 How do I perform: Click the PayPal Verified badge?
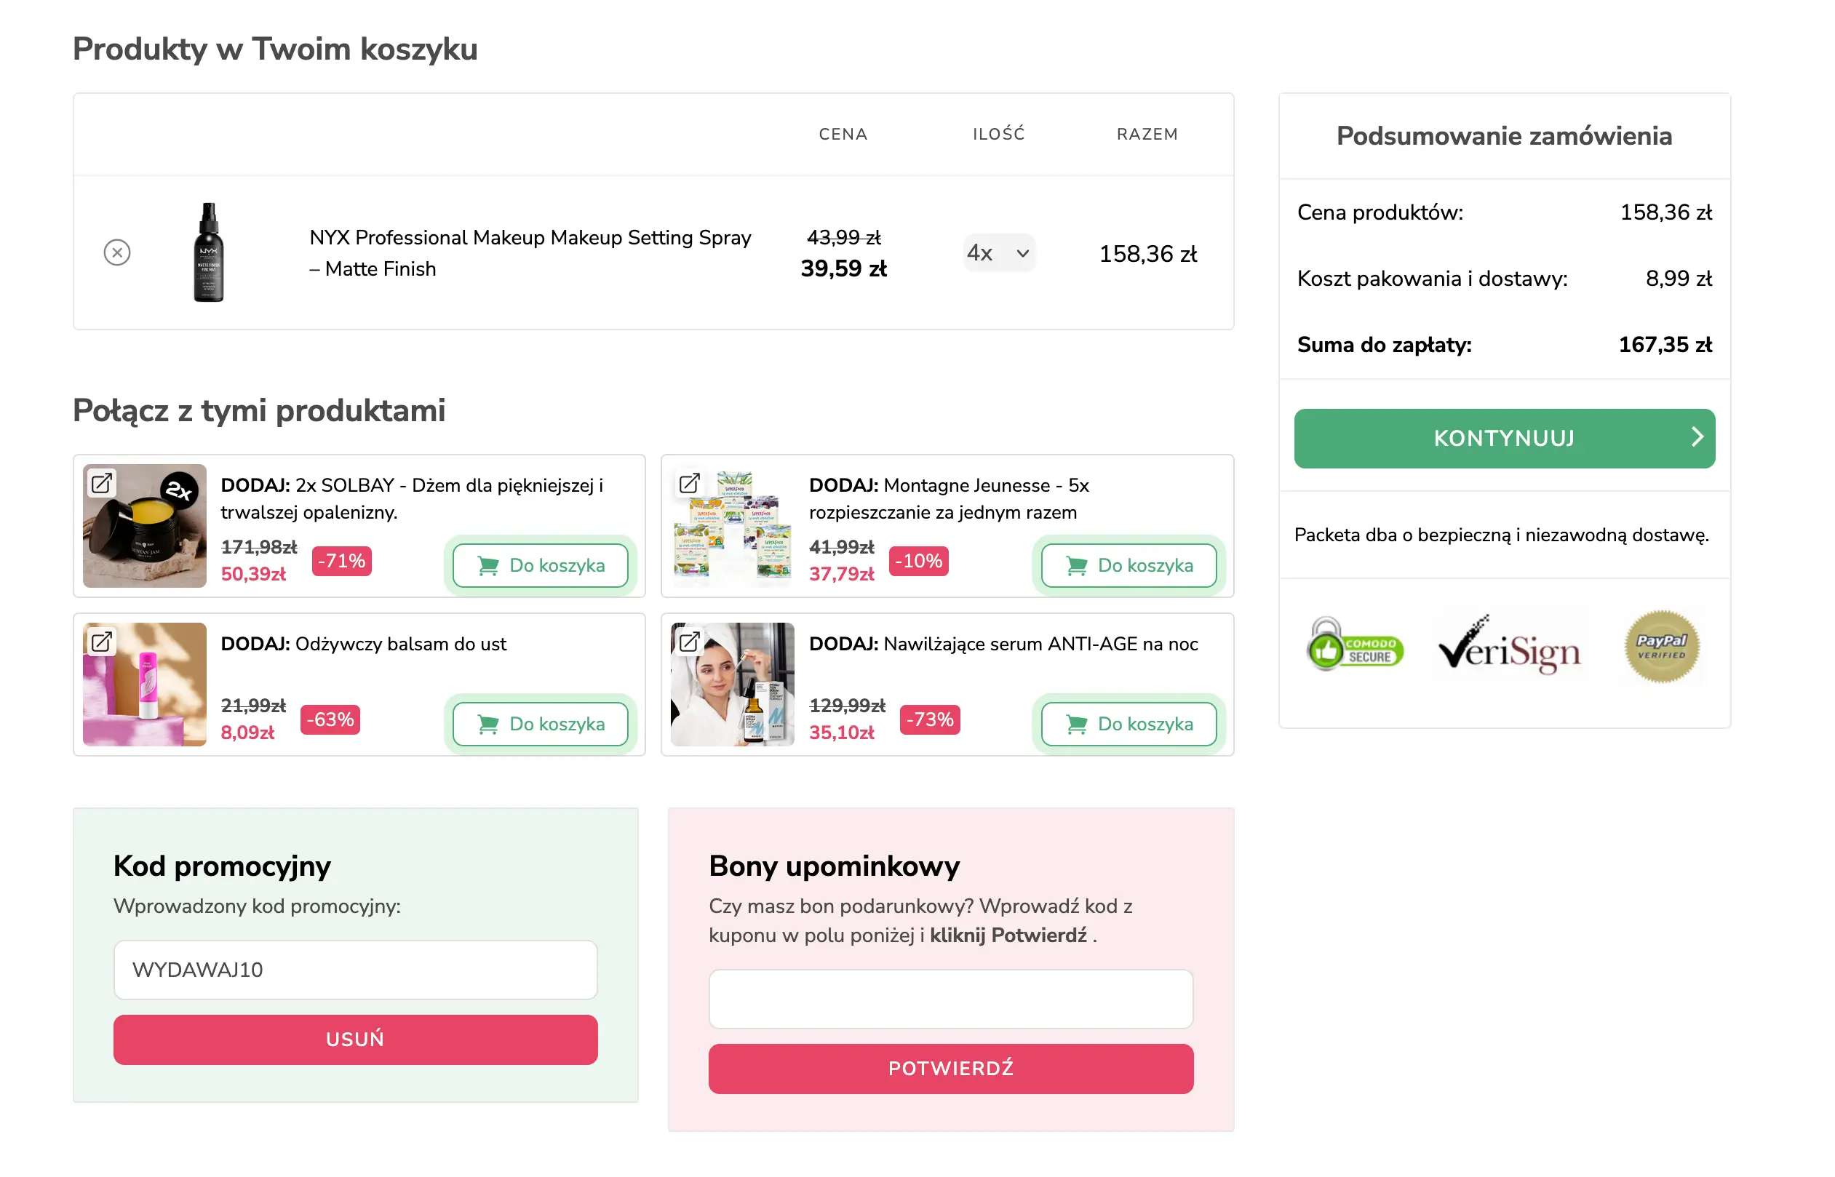1661,647
